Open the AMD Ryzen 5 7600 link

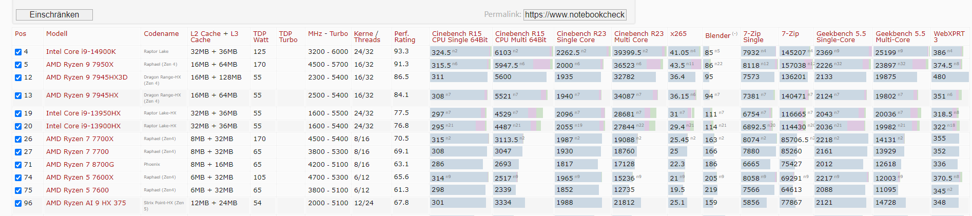click(77, 190)
